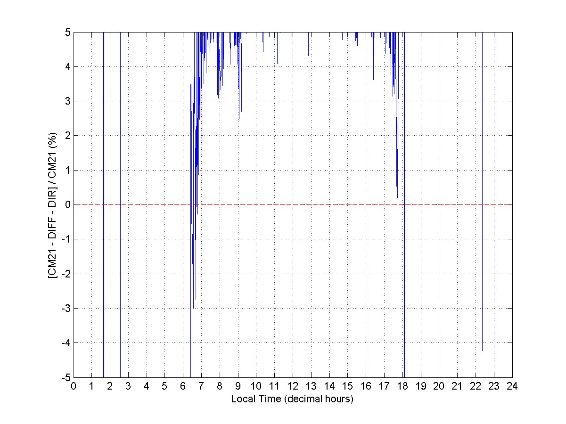This screenshot has width=566, height=424.
Task: Select the x-axis tick label 24
Action: click(512, 386)
